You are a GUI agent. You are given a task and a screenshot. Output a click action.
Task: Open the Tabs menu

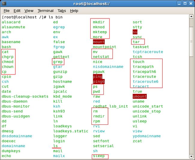62,11
